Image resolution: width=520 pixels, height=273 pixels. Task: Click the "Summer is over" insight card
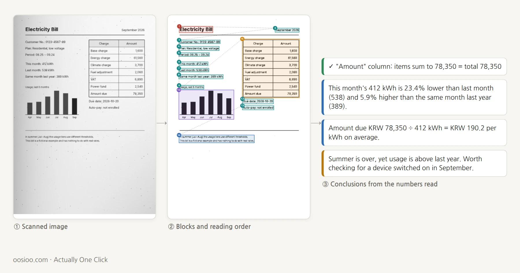point(414,163)
